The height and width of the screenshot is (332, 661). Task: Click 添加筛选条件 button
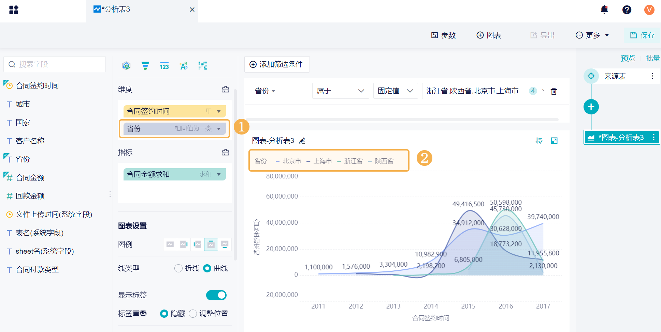point(277,64)
